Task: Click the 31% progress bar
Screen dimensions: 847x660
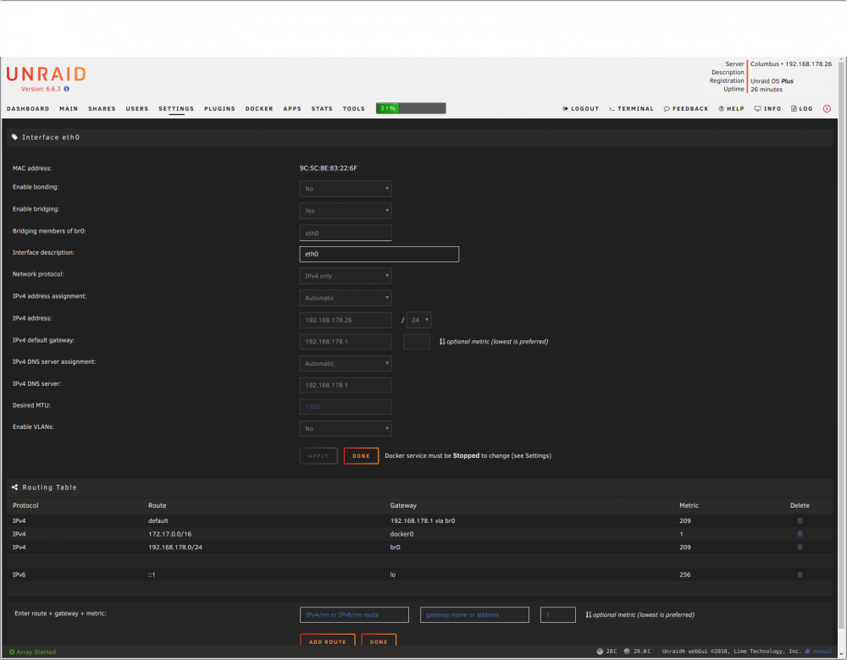Action: 411,108
